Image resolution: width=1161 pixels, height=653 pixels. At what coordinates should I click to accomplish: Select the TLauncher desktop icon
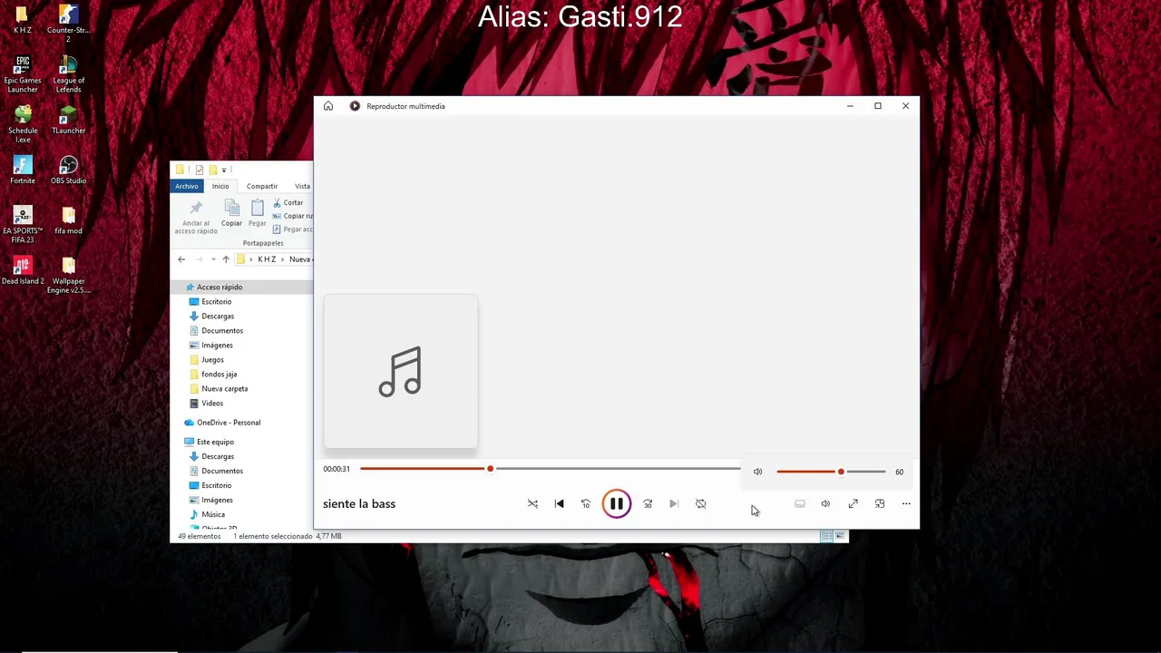[68, 121]
